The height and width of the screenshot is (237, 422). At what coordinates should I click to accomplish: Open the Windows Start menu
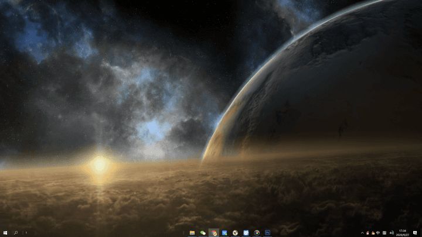(x=5, y=233)
